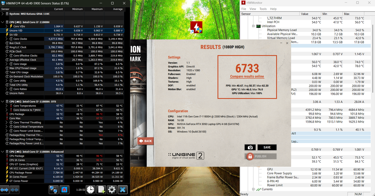This screenshot has width=375, height=196.
Task: Select the Package/Ring Thermal Throttling row
Action: tap(62, 135)
